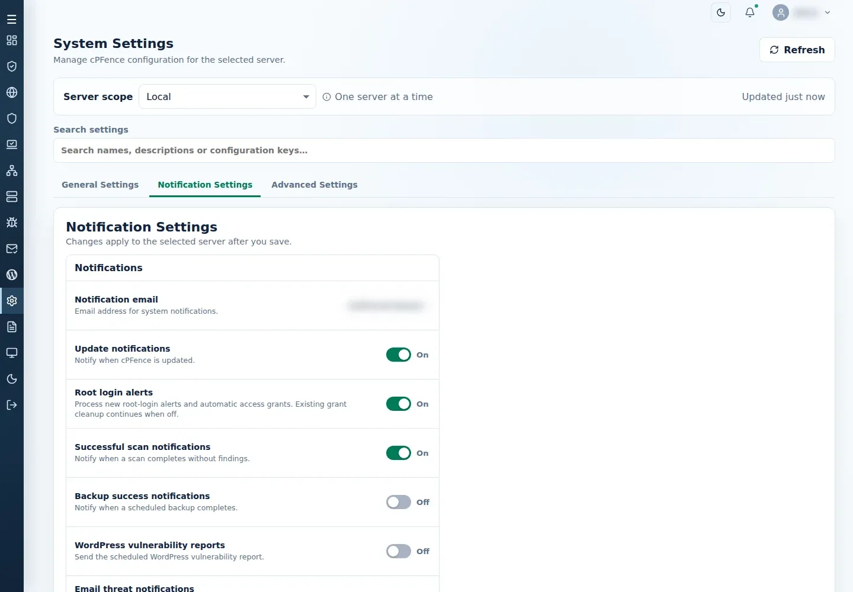Screen dimensions: 853x592
Task: Click the Email threat notifications label
Action: pyautogui.click(x=134, y=588)
